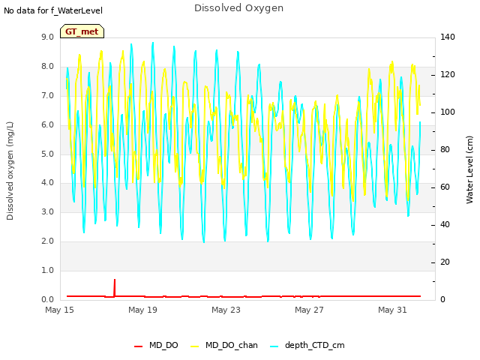
Task: Click the 80 right axis value
Action: click(445, 150)
